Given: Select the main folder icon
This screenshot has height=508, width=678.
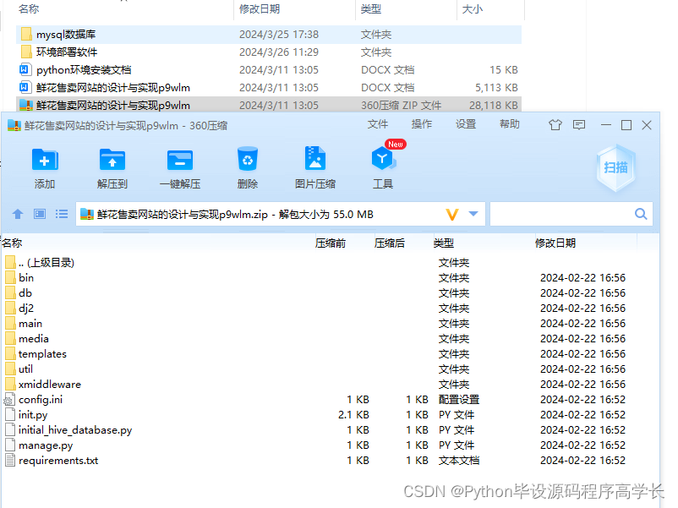Looking at the screenshot, I should tap(11, 324).
